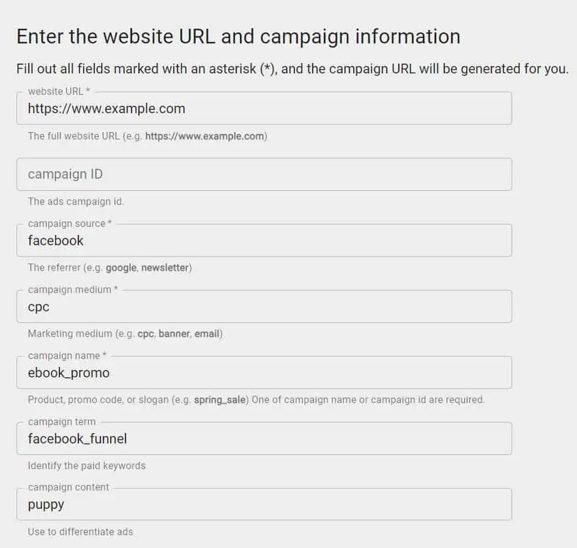This screenshot has height=548, width=577.
Task: Click the 'Identify the paid keywords' hint
Action: click(86, 465)
